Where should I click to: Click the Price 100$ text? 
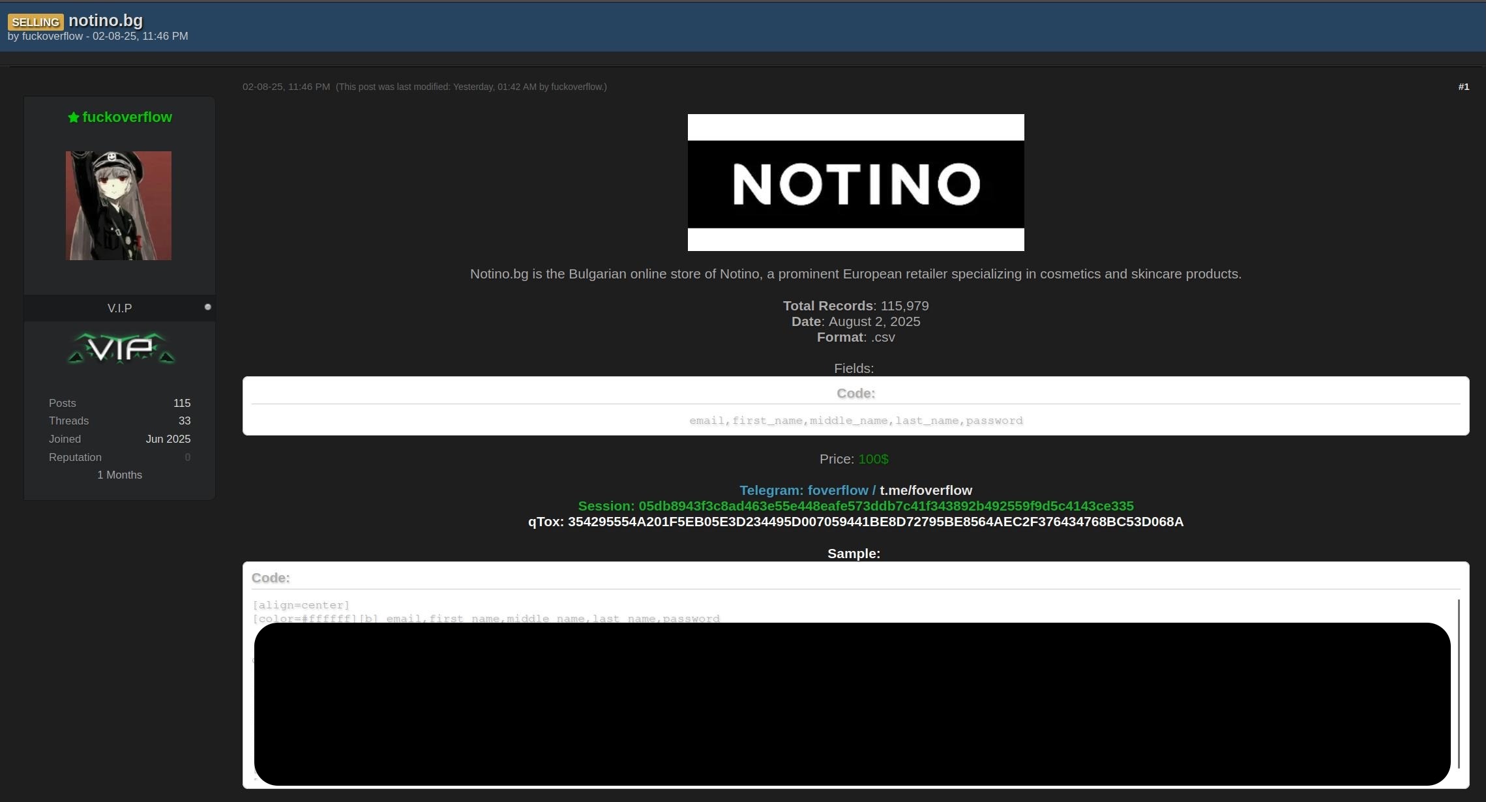(x=854, y=459)
